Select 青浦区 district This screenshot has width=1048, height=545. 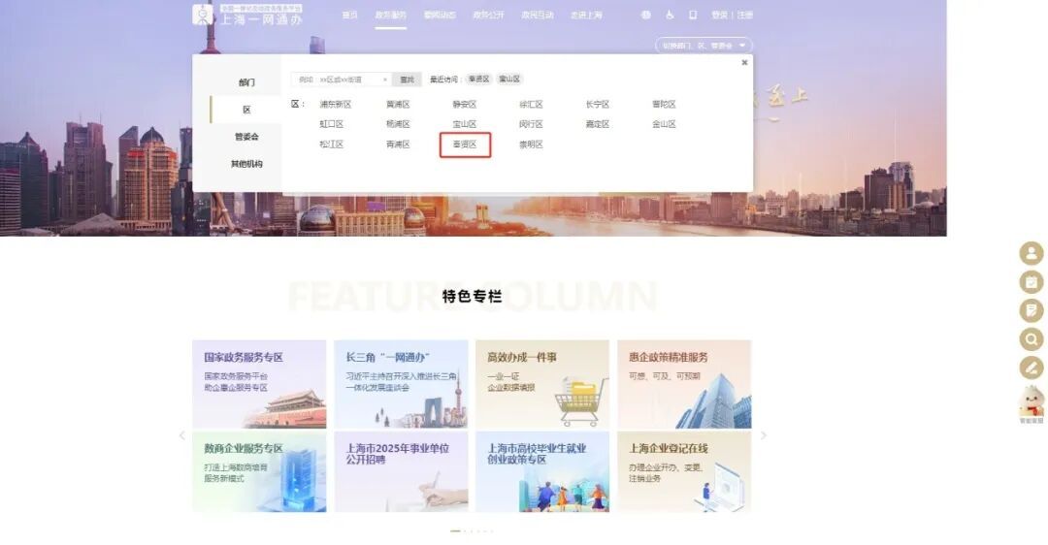click(x=399, y=144)
